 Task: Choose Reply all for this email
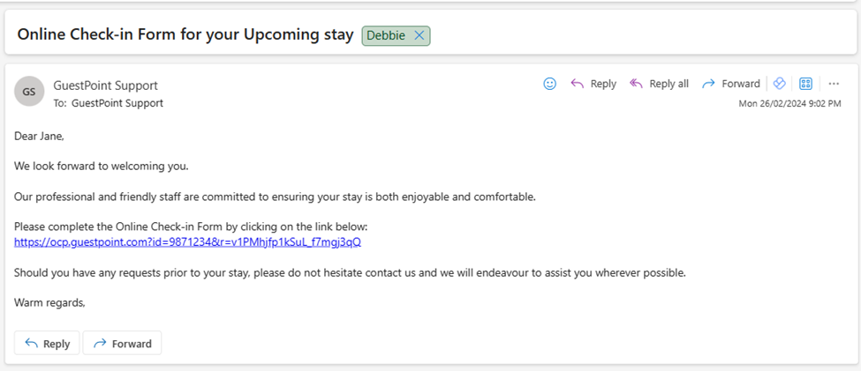click(x=659, y=84)
